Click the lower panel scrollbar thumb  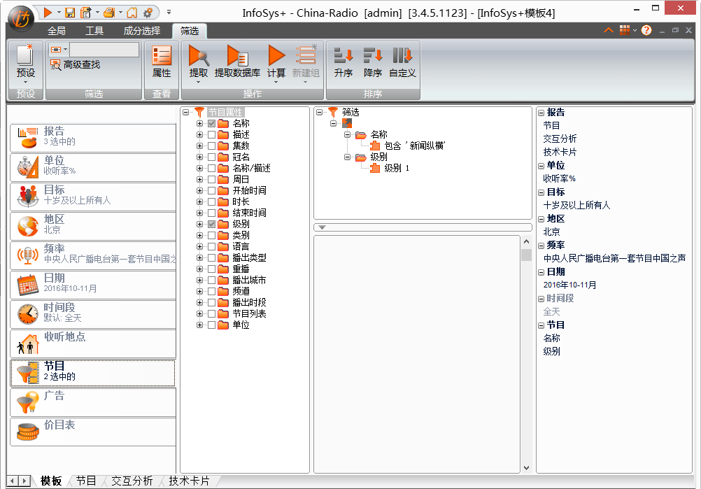tap(526, 255)
